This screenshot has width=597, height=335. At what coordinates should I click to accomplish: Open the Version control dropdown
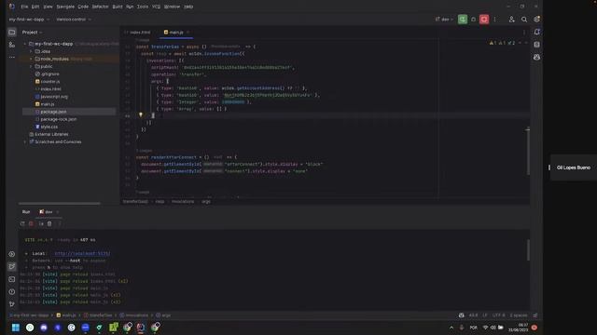[x=74, y=19]
